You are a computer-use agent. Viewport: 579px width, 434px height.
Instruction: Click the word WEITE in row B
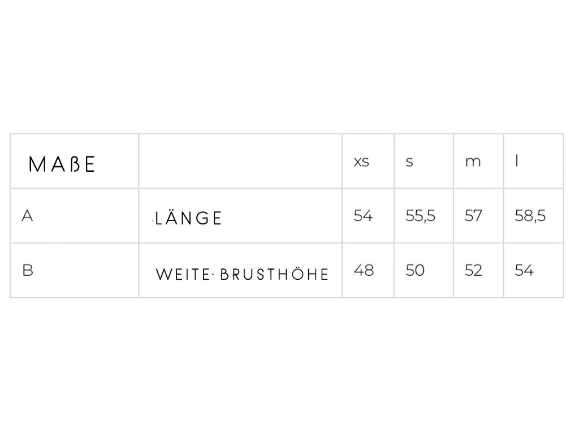pos(182,275)
